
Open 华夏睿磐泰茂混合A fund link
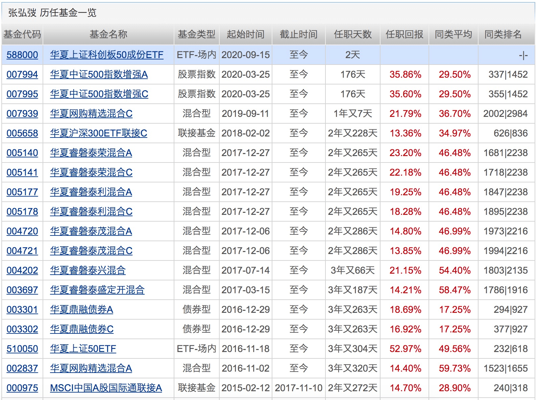(x=91, y=231)
